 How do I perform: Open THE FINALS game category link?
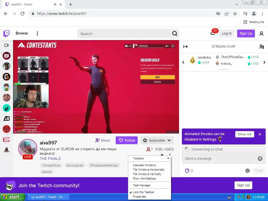pos(50,159)
